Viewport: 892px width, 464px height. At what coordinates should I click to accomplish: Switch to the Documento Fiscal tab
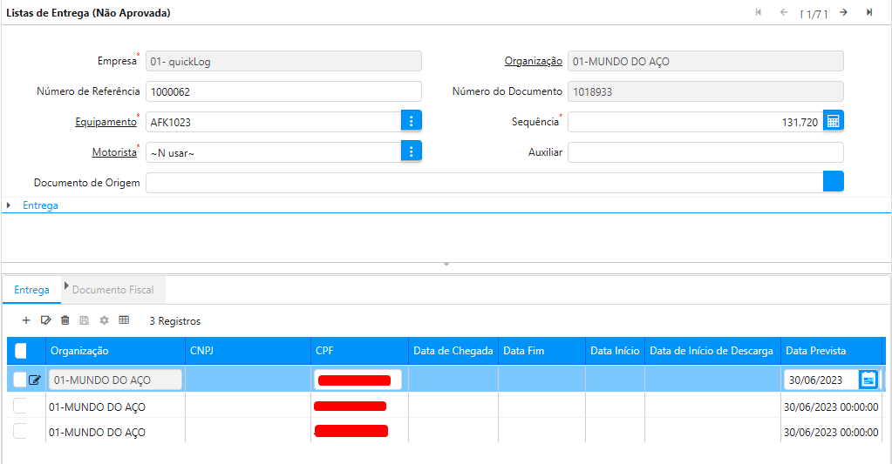tap(112, 290)
